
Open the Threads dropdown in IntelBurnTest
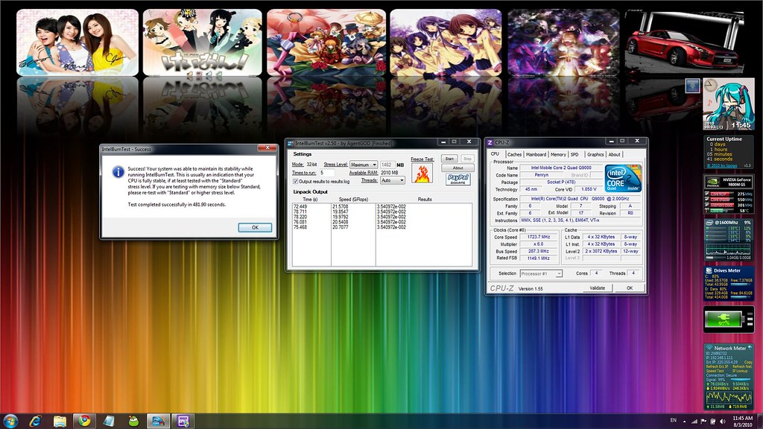pos(393,180)
